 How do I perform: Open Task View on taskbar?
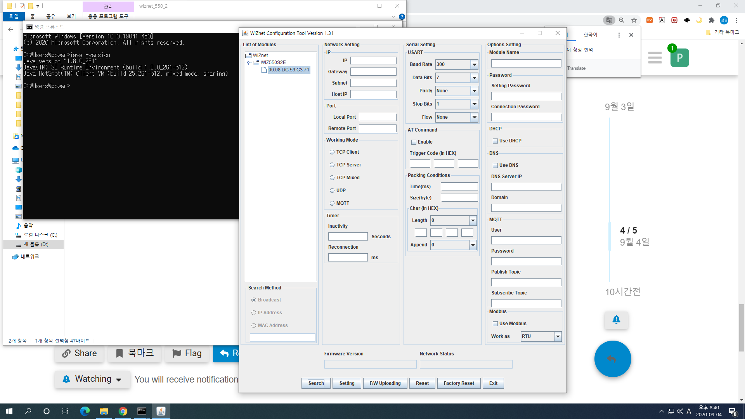point(65,411)
